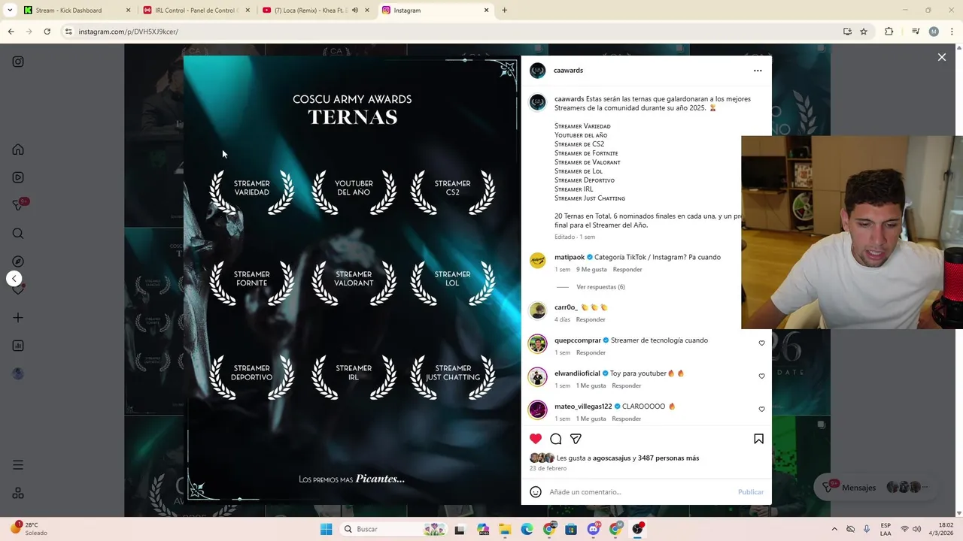Open the weather widget showing 28°C
Viewport: 963px width, 541px height.
click(29, 529)
